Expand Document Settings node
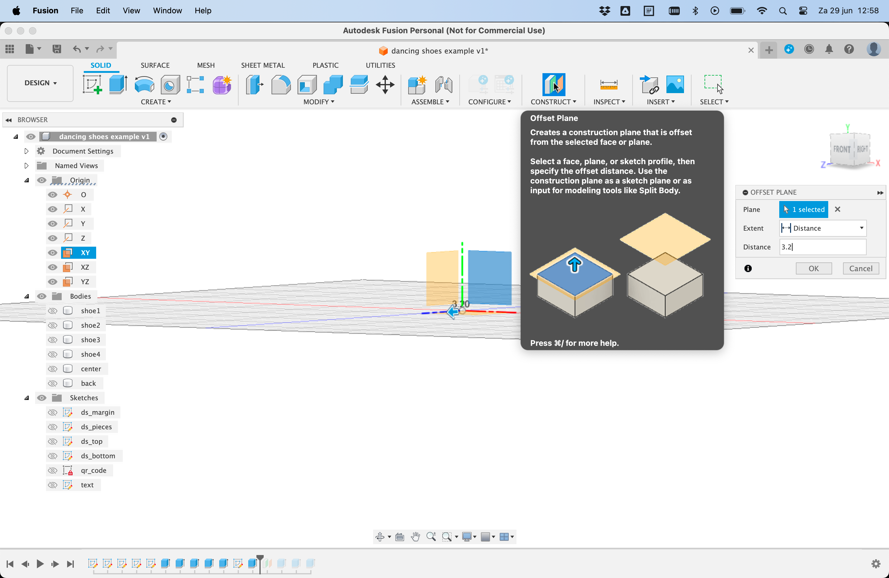Screen dimensions: 889x578 click(26, 151)
